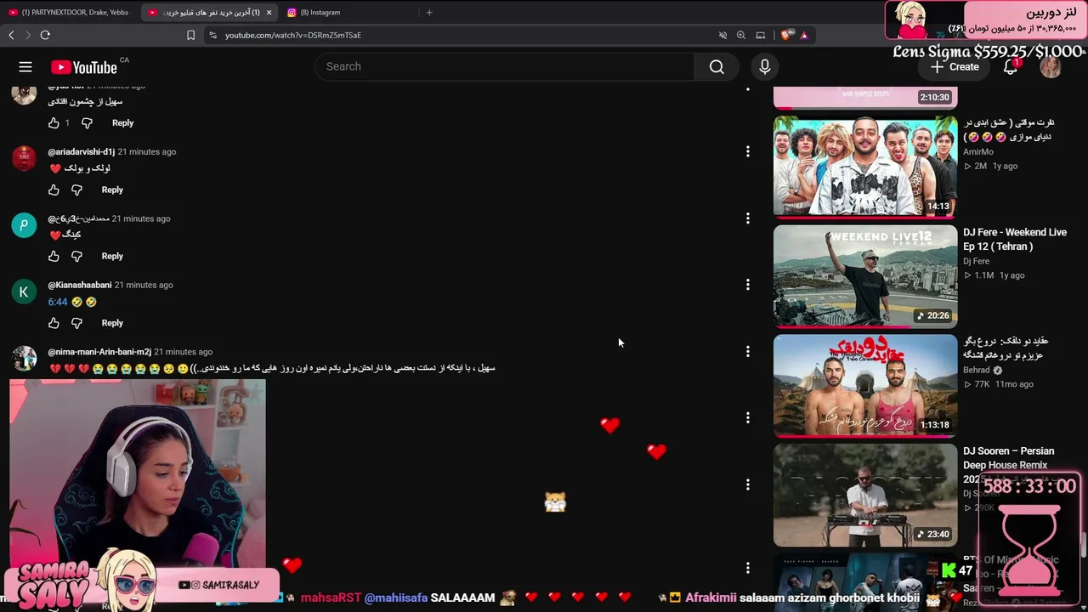This screenshot has width=1088, height=612.
Task: Switch to the Instagram tab
Action: pos(348,12)
